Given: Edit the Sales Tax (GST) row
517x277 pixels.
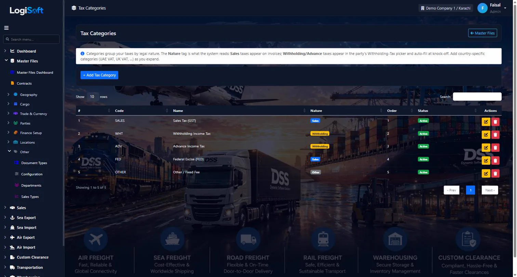Looking at the screenshot, I should [x=486, y=122].
